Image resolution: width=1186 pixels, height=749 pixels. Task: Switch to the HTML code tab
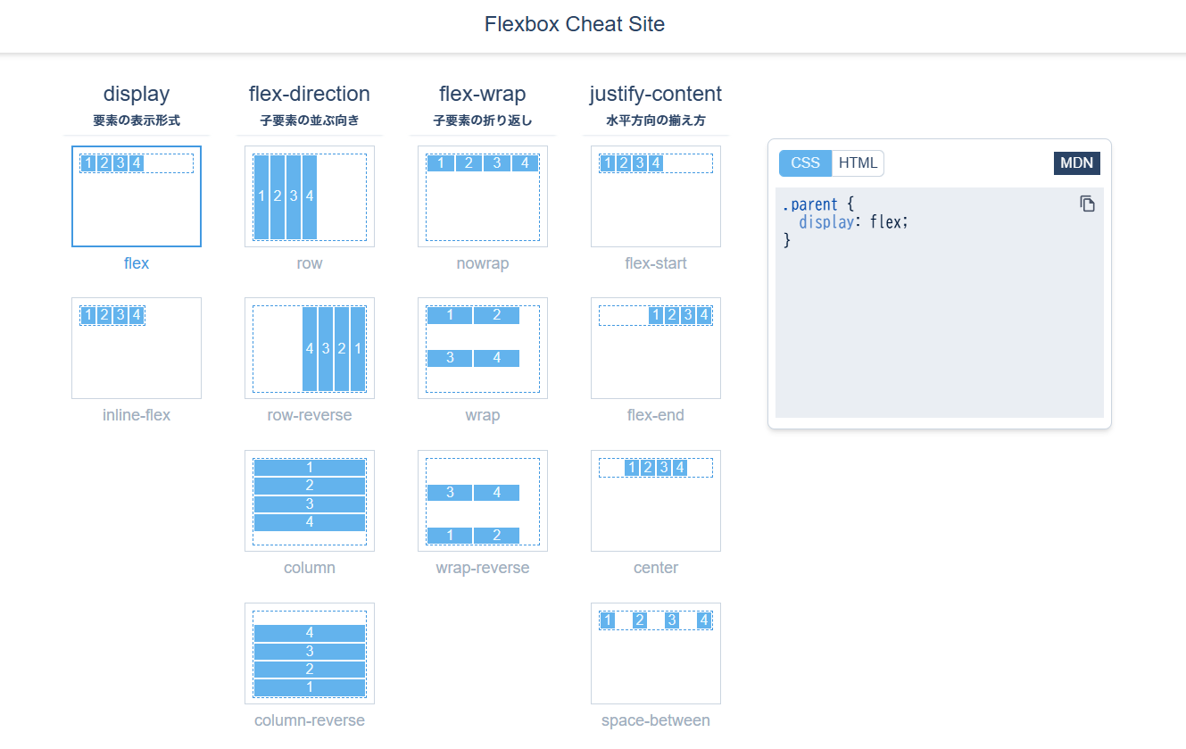click(x=858, y=163)
